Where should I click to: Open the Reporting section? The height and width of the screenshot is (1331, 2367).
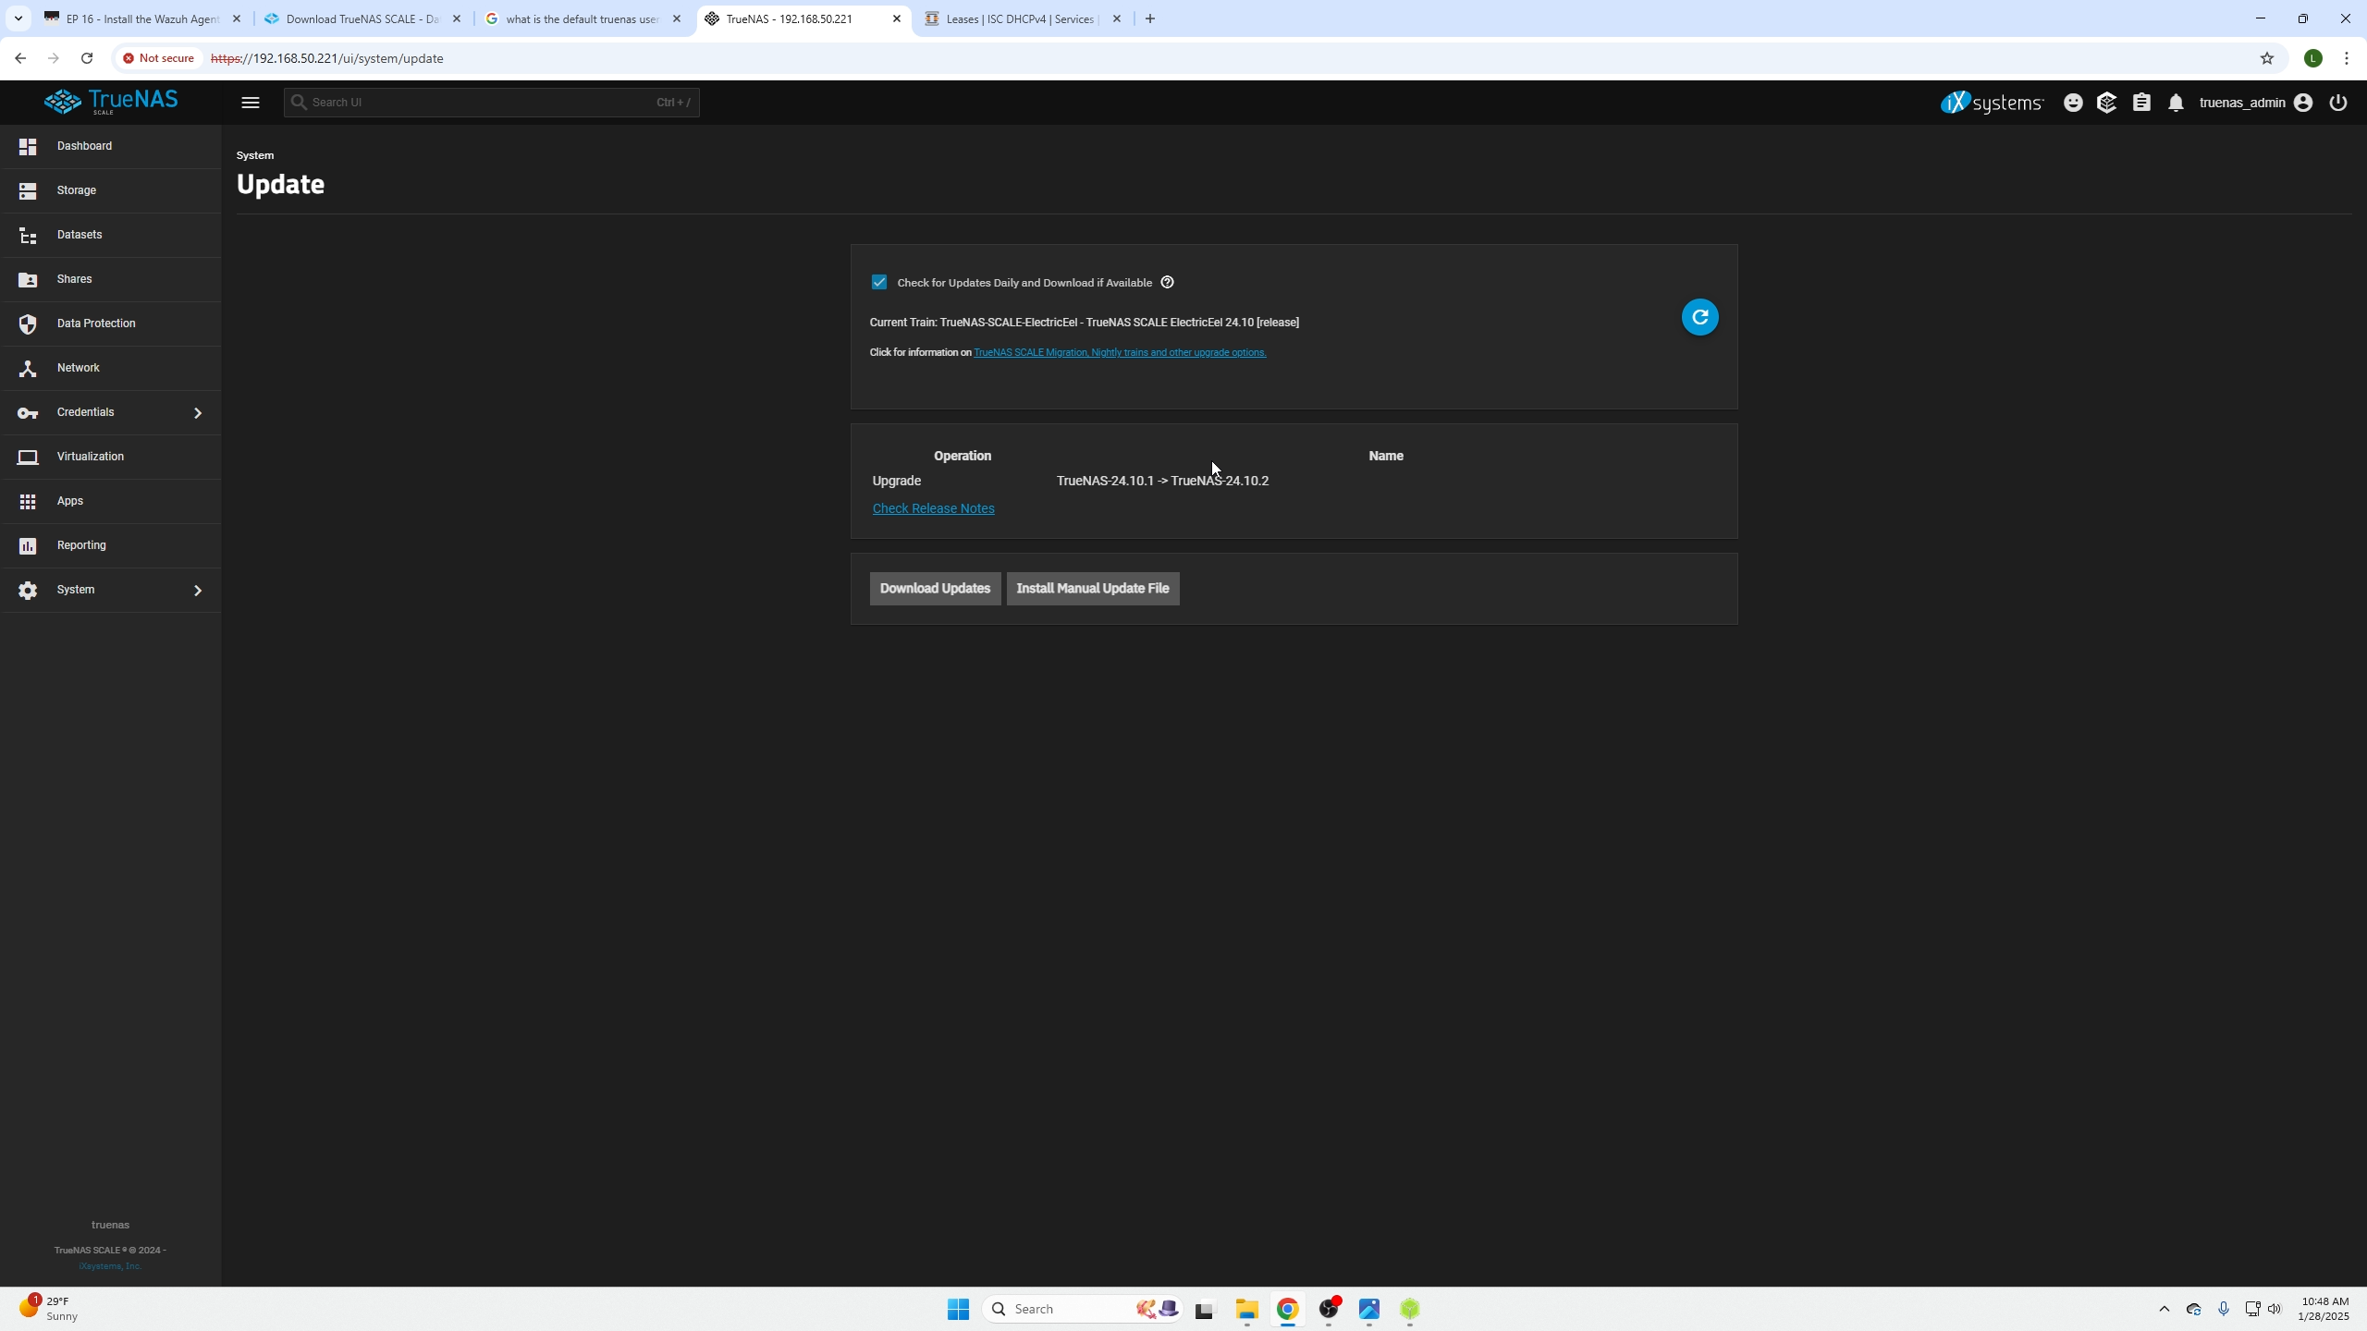[x=81, y=545]
